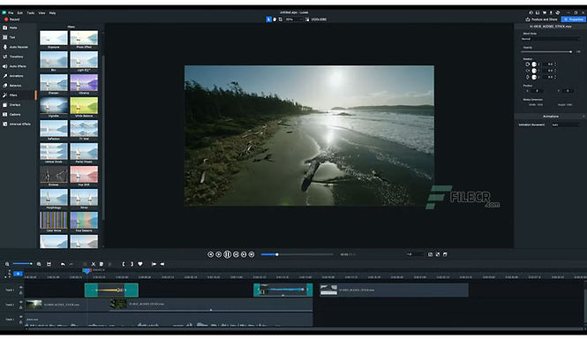Open the Advanced Effects panel
Viewport: 587px width, 340px height.
pos(17,124)
